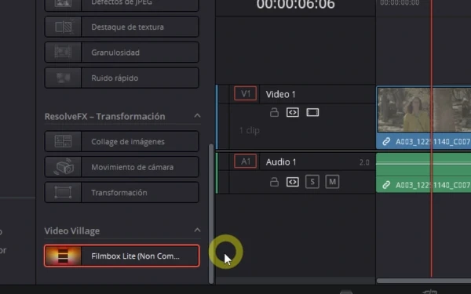Click the timeline horizontal scrollbar
The width and height of the screenshot is (471, 294).
pyautogui.click(x=424, y=281)
